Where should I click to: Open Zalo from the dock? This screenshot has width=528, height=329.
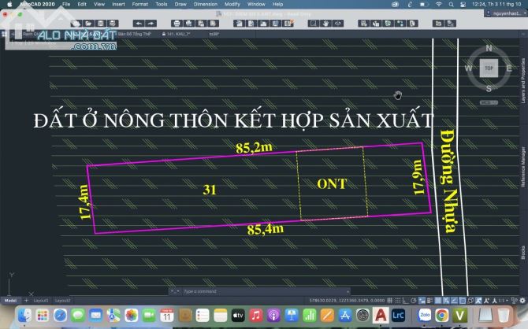point(424,316)
